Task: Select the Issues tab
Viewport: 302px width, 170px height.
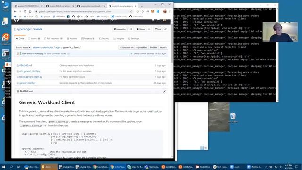Action: [x=34, y=39]
